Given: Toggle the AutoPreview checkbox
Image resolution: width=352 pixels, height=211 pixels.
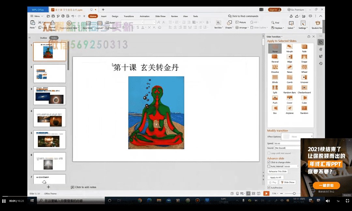Looking at the screenshot, I should pyautogui.click(x=269, y=188).
